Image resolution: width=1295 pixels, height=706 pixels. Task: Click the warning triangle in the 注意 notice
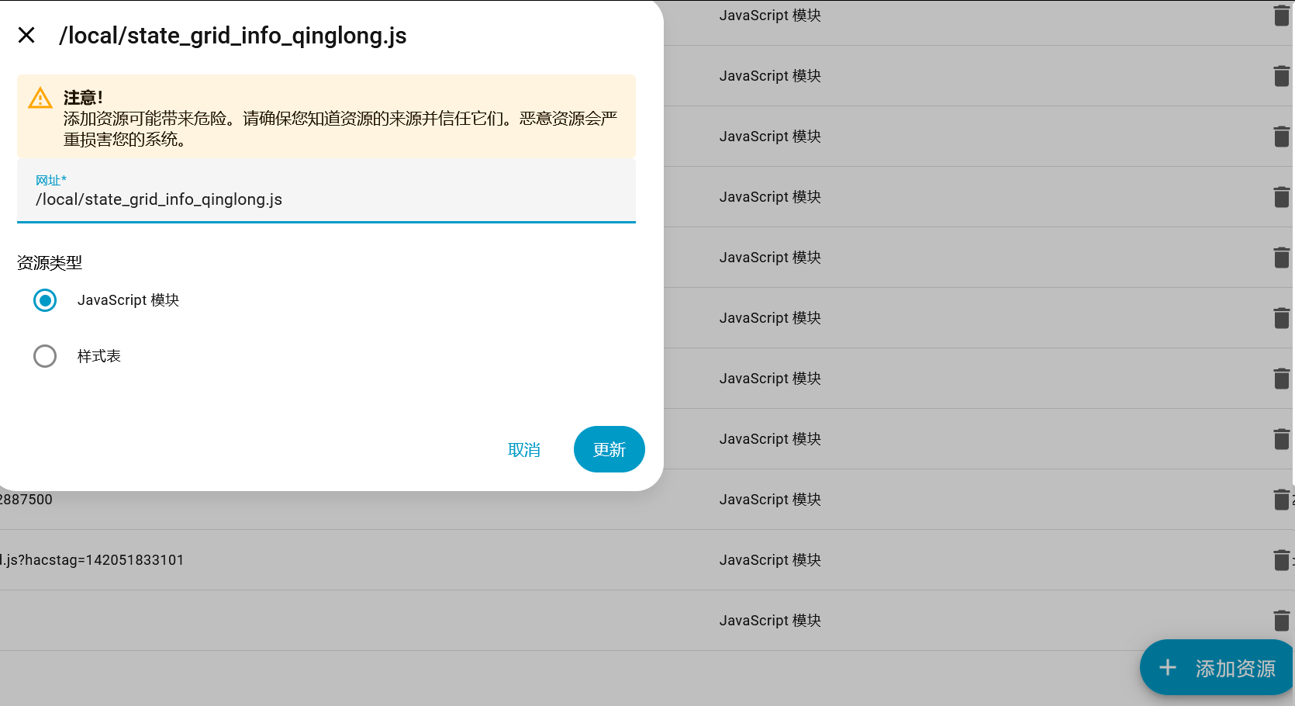pos(40,98)
